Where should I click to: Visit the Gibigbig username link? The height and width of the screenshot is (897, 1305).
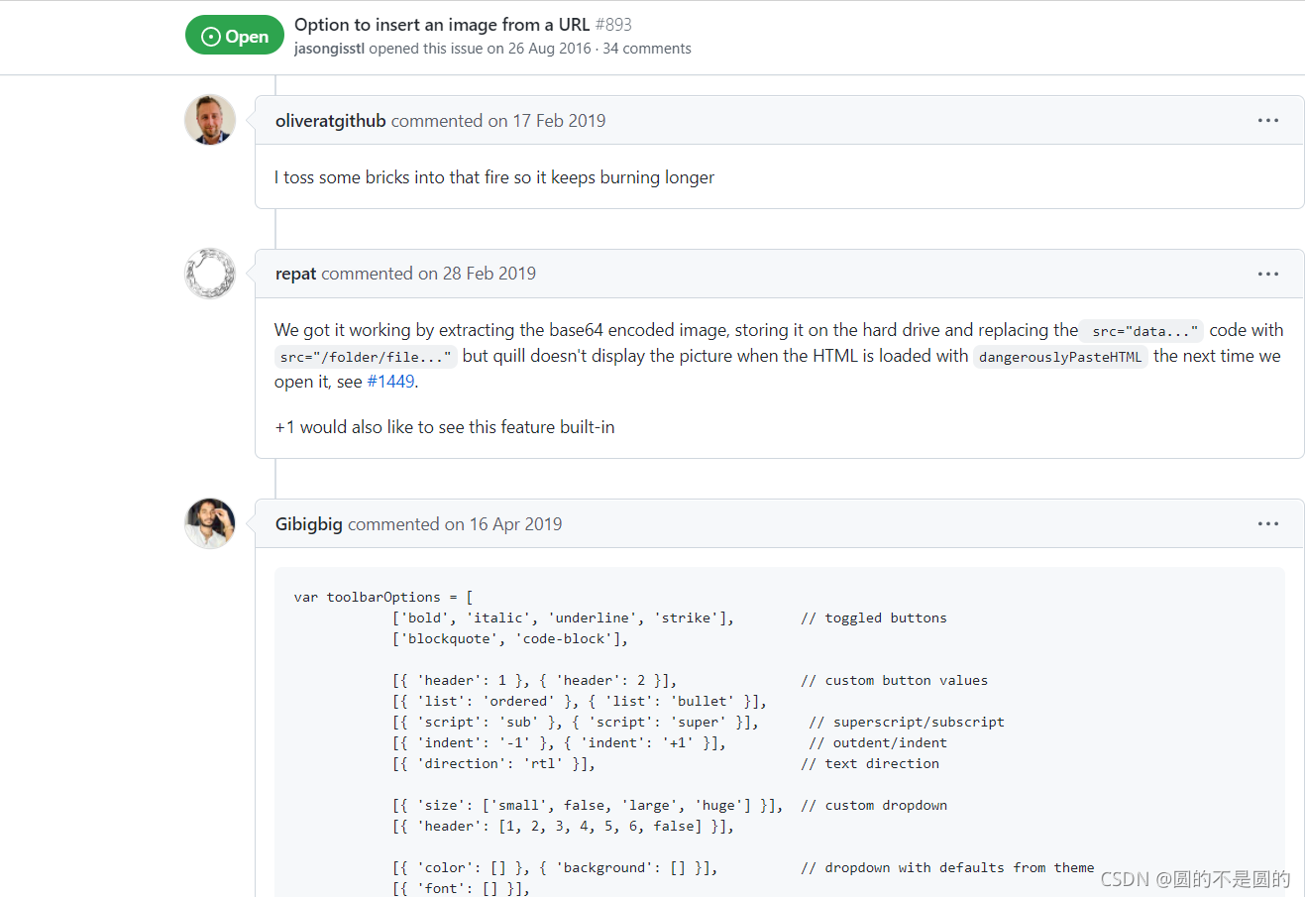[309, 524]
